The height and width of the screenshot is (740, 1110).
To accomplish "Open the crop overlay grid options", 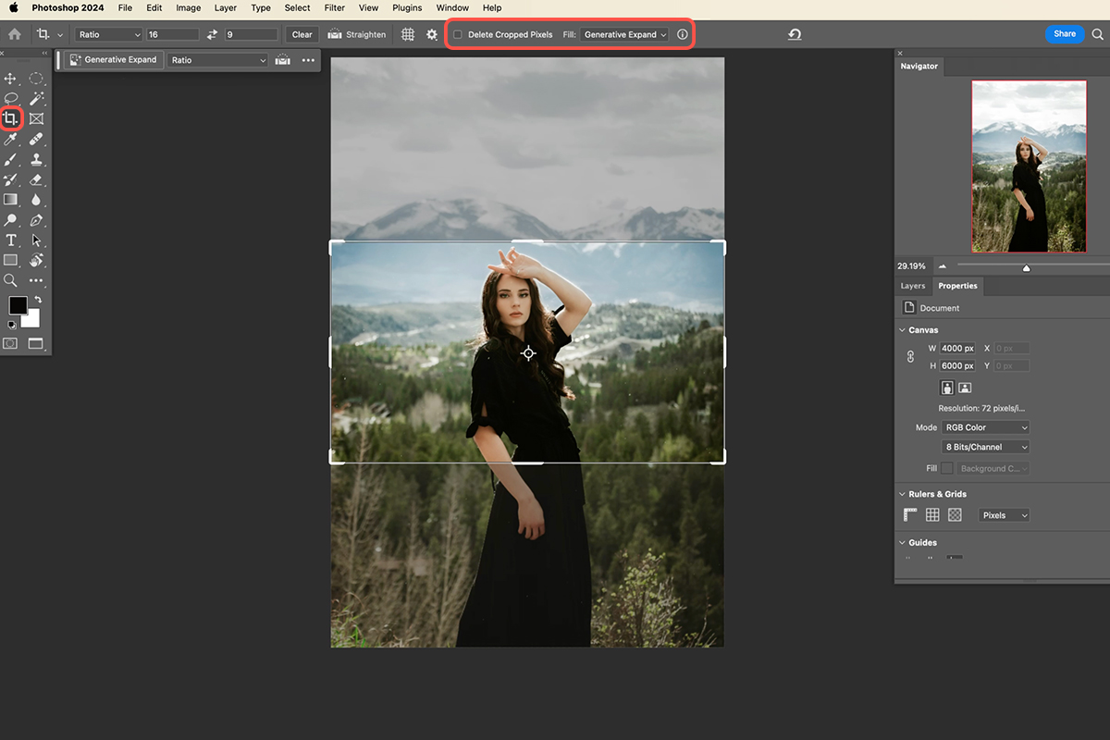I will point(407,34).
